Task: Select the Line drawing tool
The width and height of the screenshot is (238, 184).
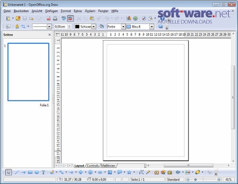Action: [x=17, y=172]
